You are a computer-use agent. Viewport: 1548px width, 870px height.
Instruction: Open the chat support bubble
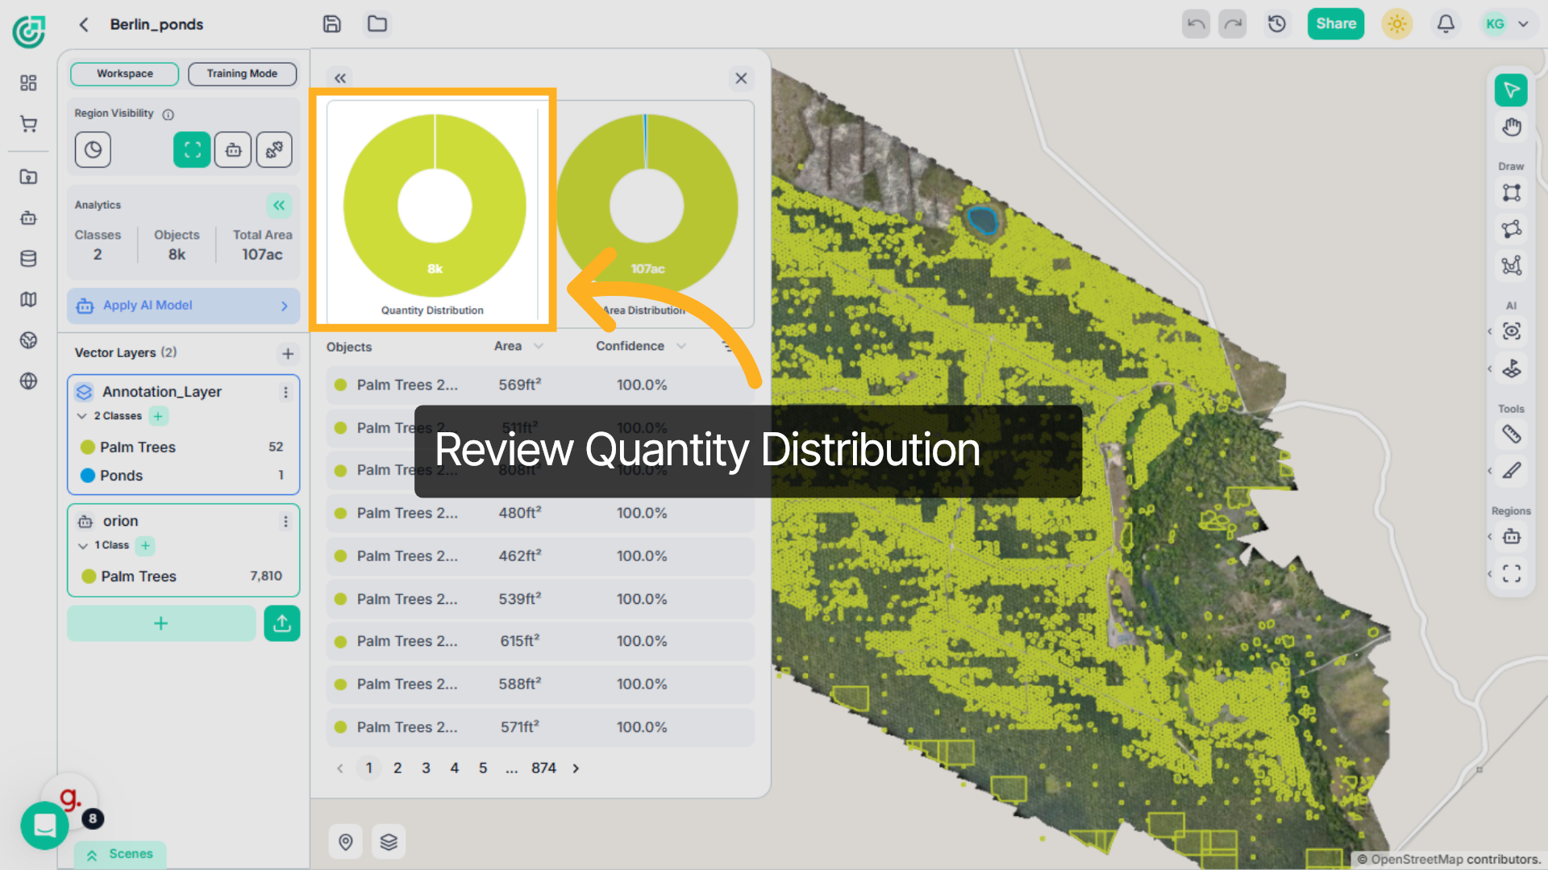pos(44,826)
